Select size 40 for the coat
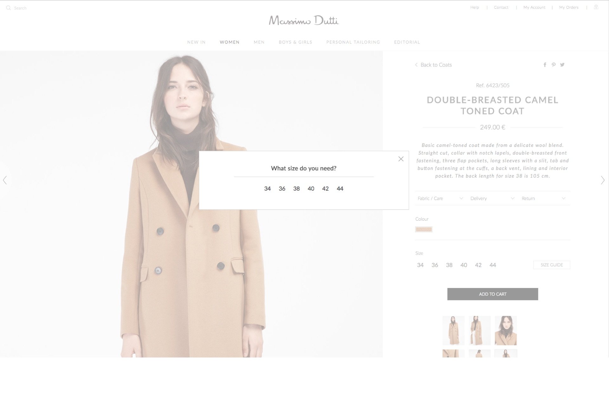Image resolution: width=609 pixels, height=406 pixels. [311, 188]
